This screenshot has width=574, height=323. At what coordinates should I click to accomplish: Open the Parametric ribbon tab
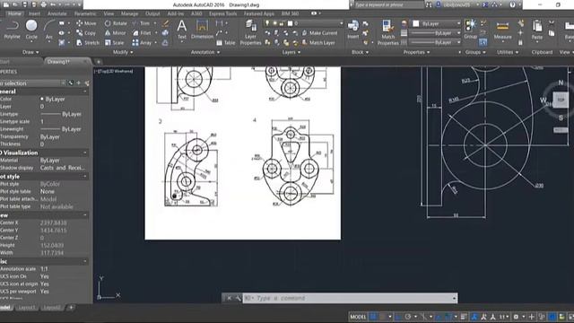[x=85, y=13]
